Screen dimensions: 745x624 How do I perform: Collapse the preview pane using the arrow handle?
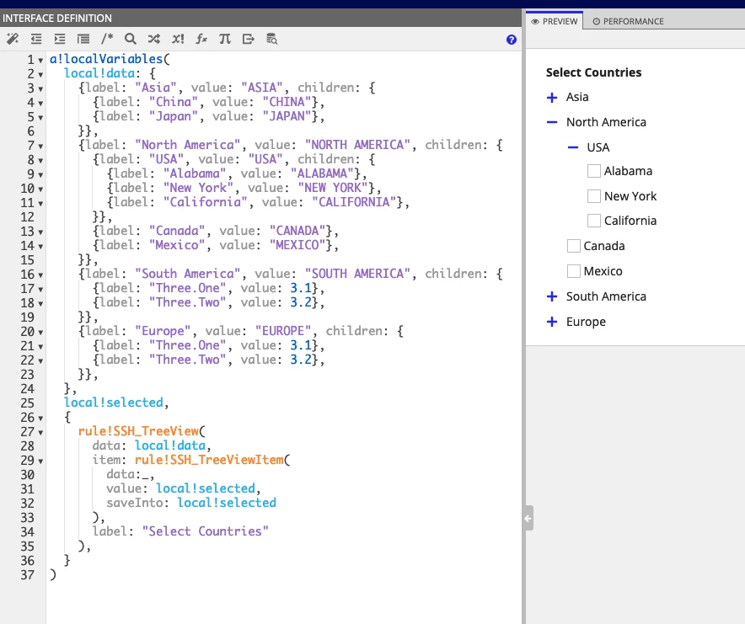coord(528,518)
